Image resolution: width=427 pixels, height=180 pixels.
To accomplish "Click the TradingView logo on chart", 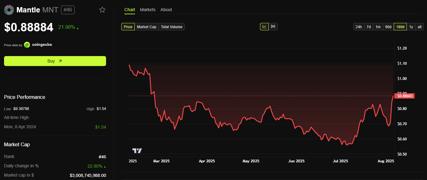I will (x=137, y=151).
